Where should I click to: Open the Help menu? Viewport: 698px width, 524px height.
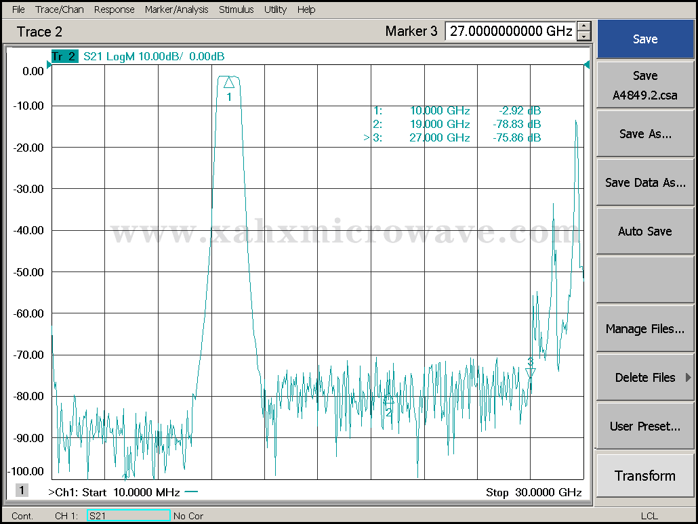click(x=306, y=9)
